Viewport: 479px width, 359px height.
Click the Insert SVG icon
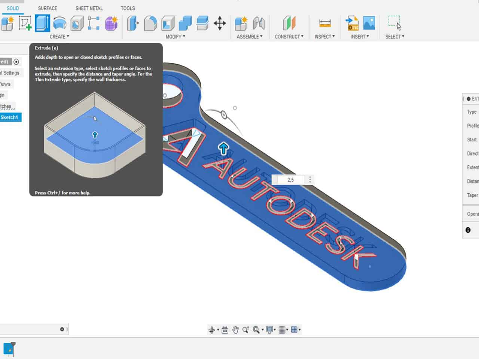coord(352,23)
